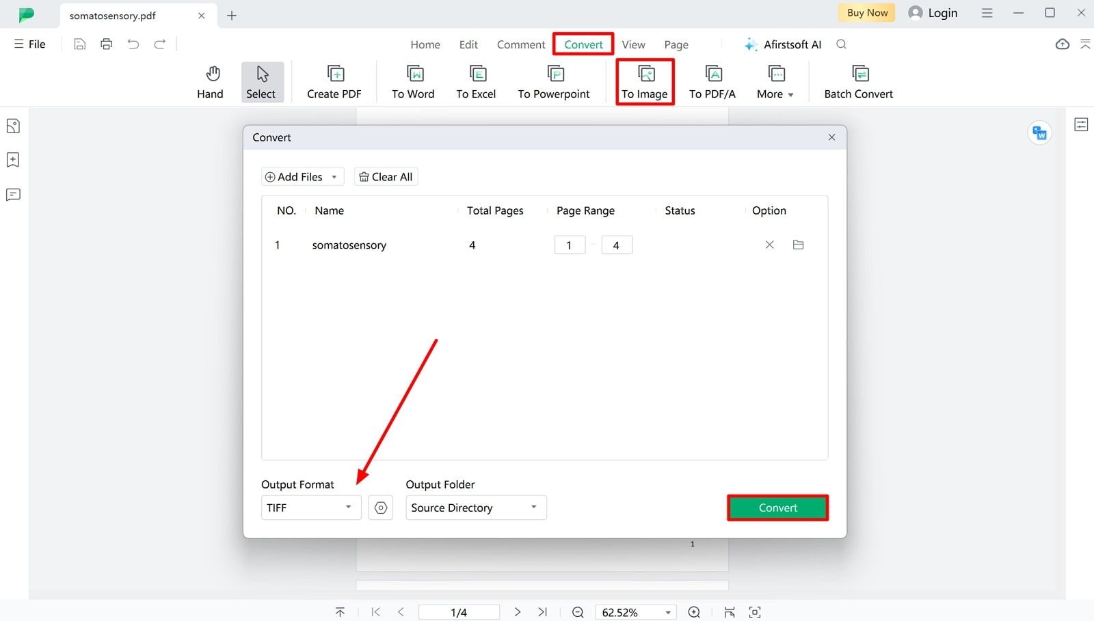Open the bookmarks sidebar panel

coord(13,160)
